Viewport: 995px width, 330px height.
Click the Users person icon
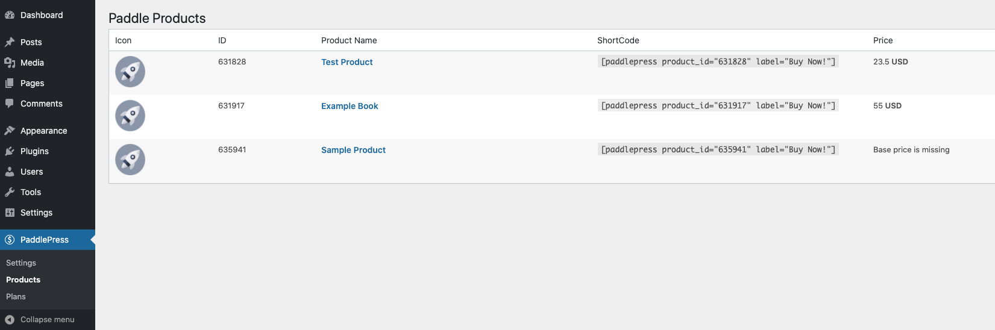[10, 172]
